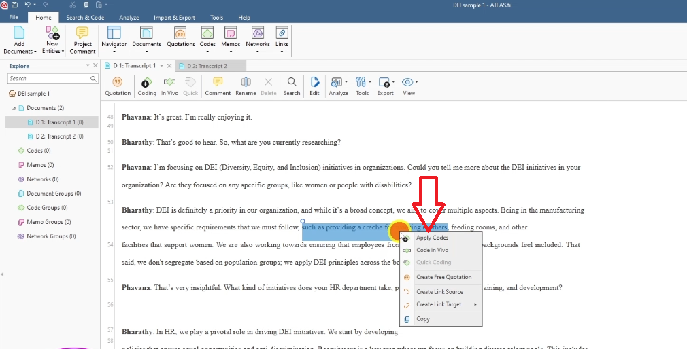The height and width of the screenshot is (349, 687).
Task: Switch to the Help ribbon tab
Action: [x=244, y=18]
